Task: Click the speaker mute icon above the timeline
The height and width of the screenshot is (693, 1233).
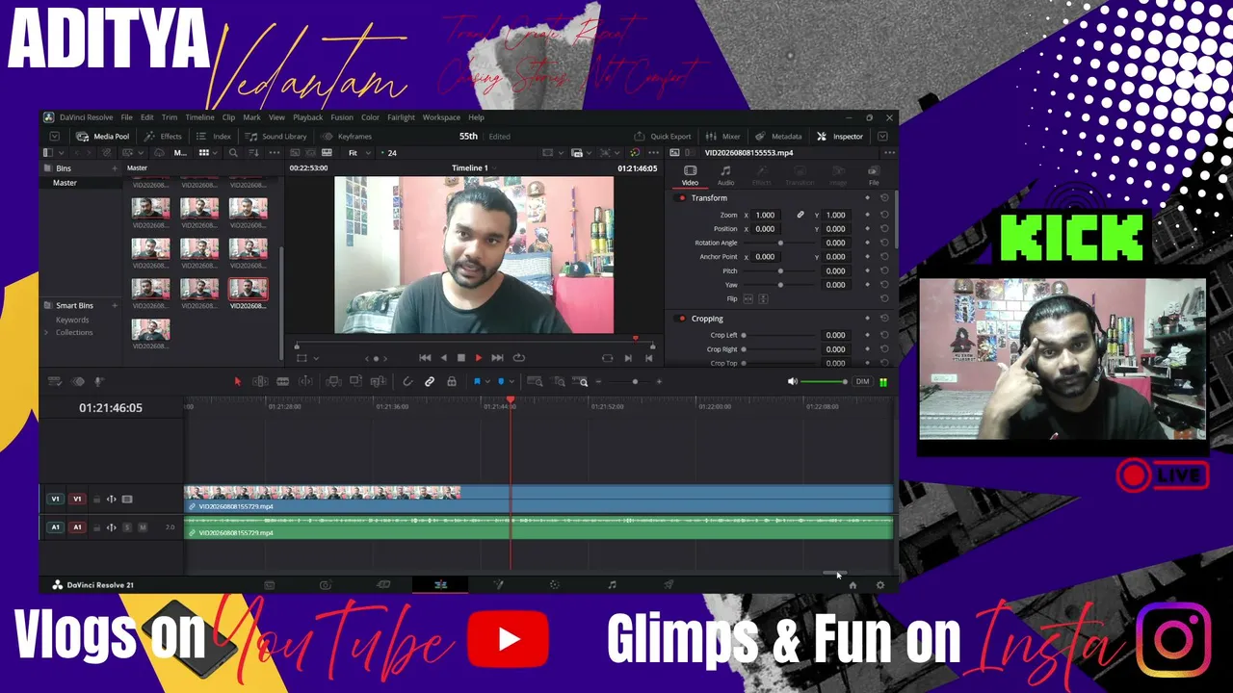Action: coord(793,382)
